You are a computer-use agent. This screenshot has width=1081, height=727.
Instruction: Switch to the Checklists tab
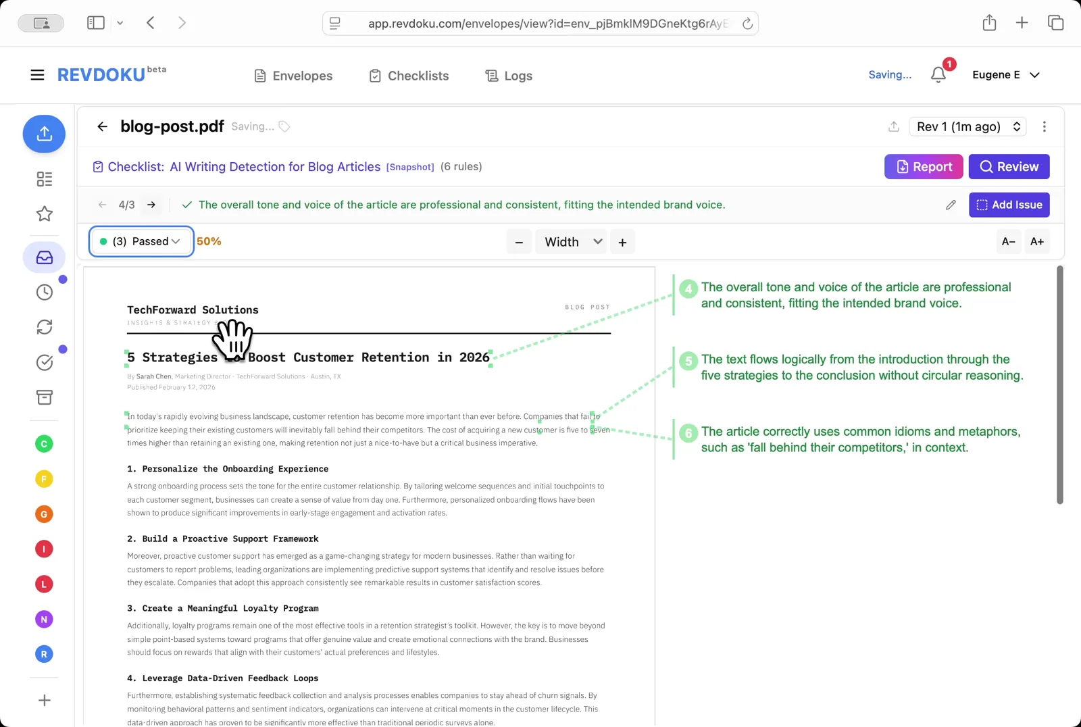409,76
